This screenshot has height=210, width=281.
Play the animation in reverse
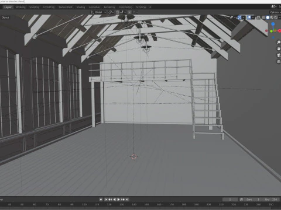tap(114, 199)
